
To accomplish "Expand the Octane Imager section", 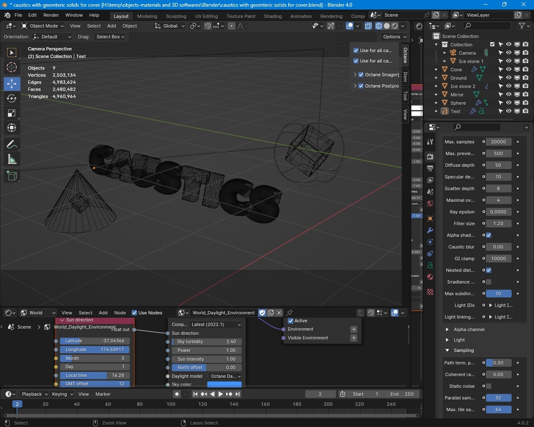I will tap(355, 75).
